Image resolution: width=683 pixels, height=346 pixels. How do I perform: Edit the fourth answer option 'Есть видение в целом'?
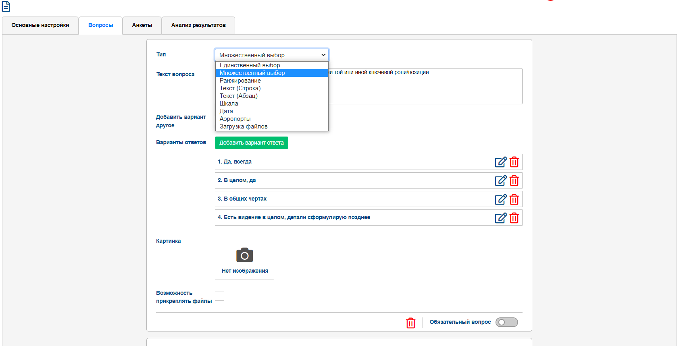[501, 218]
